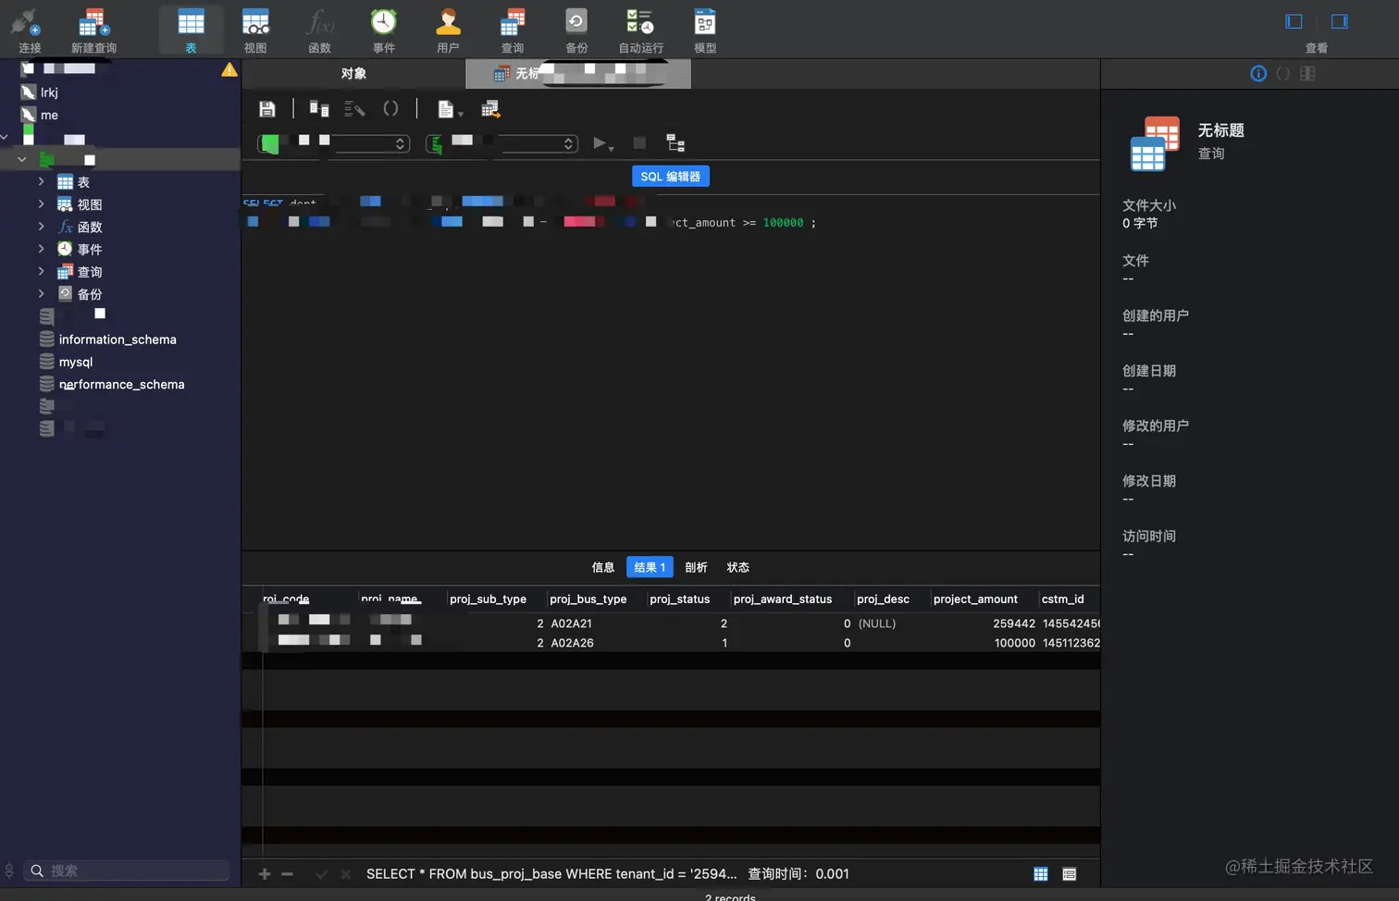Select the 无标题 query tab

(x=578, y=73)
